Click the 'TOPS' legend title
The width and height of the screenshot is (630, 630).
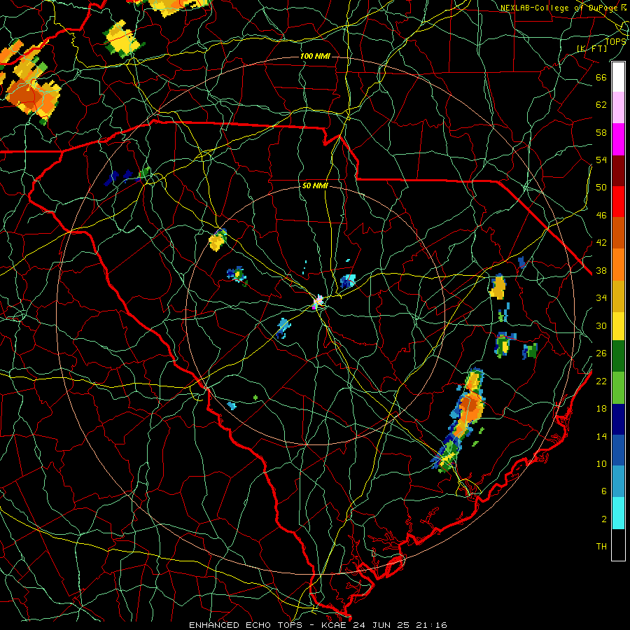pos(615,41)
